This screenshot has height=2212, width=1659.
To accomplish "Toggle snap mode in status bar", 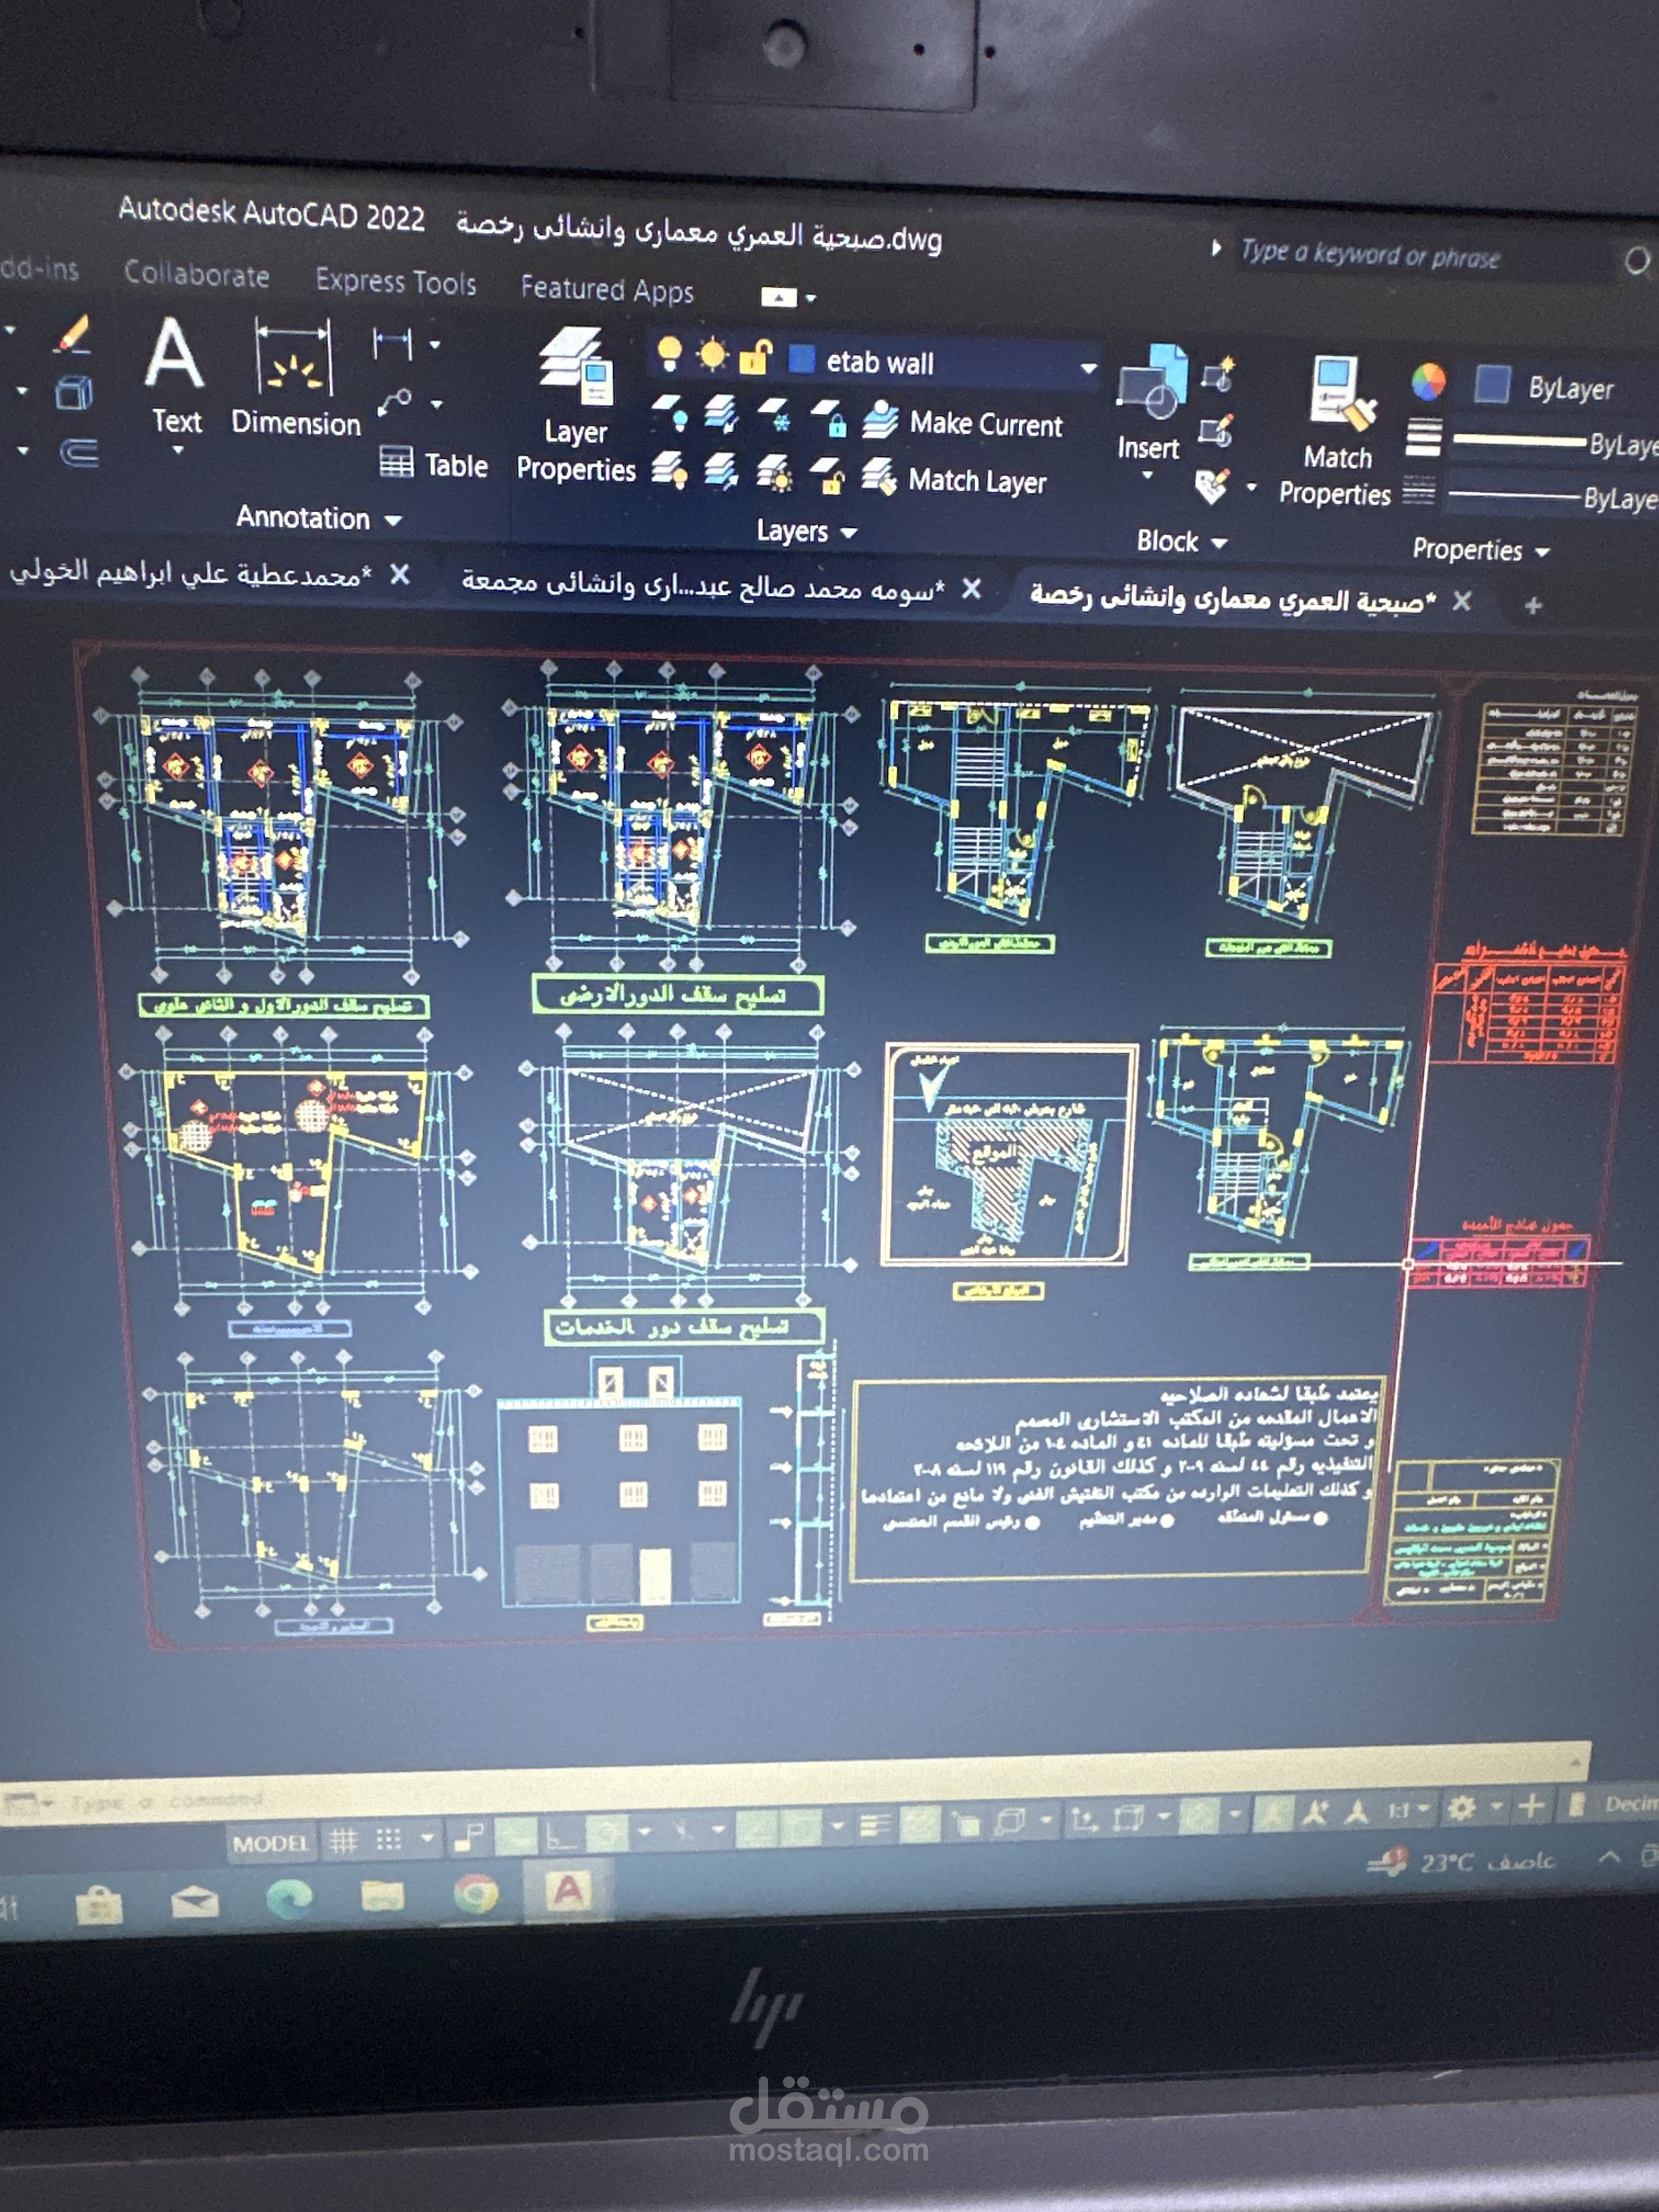I will coord(389,1839).
